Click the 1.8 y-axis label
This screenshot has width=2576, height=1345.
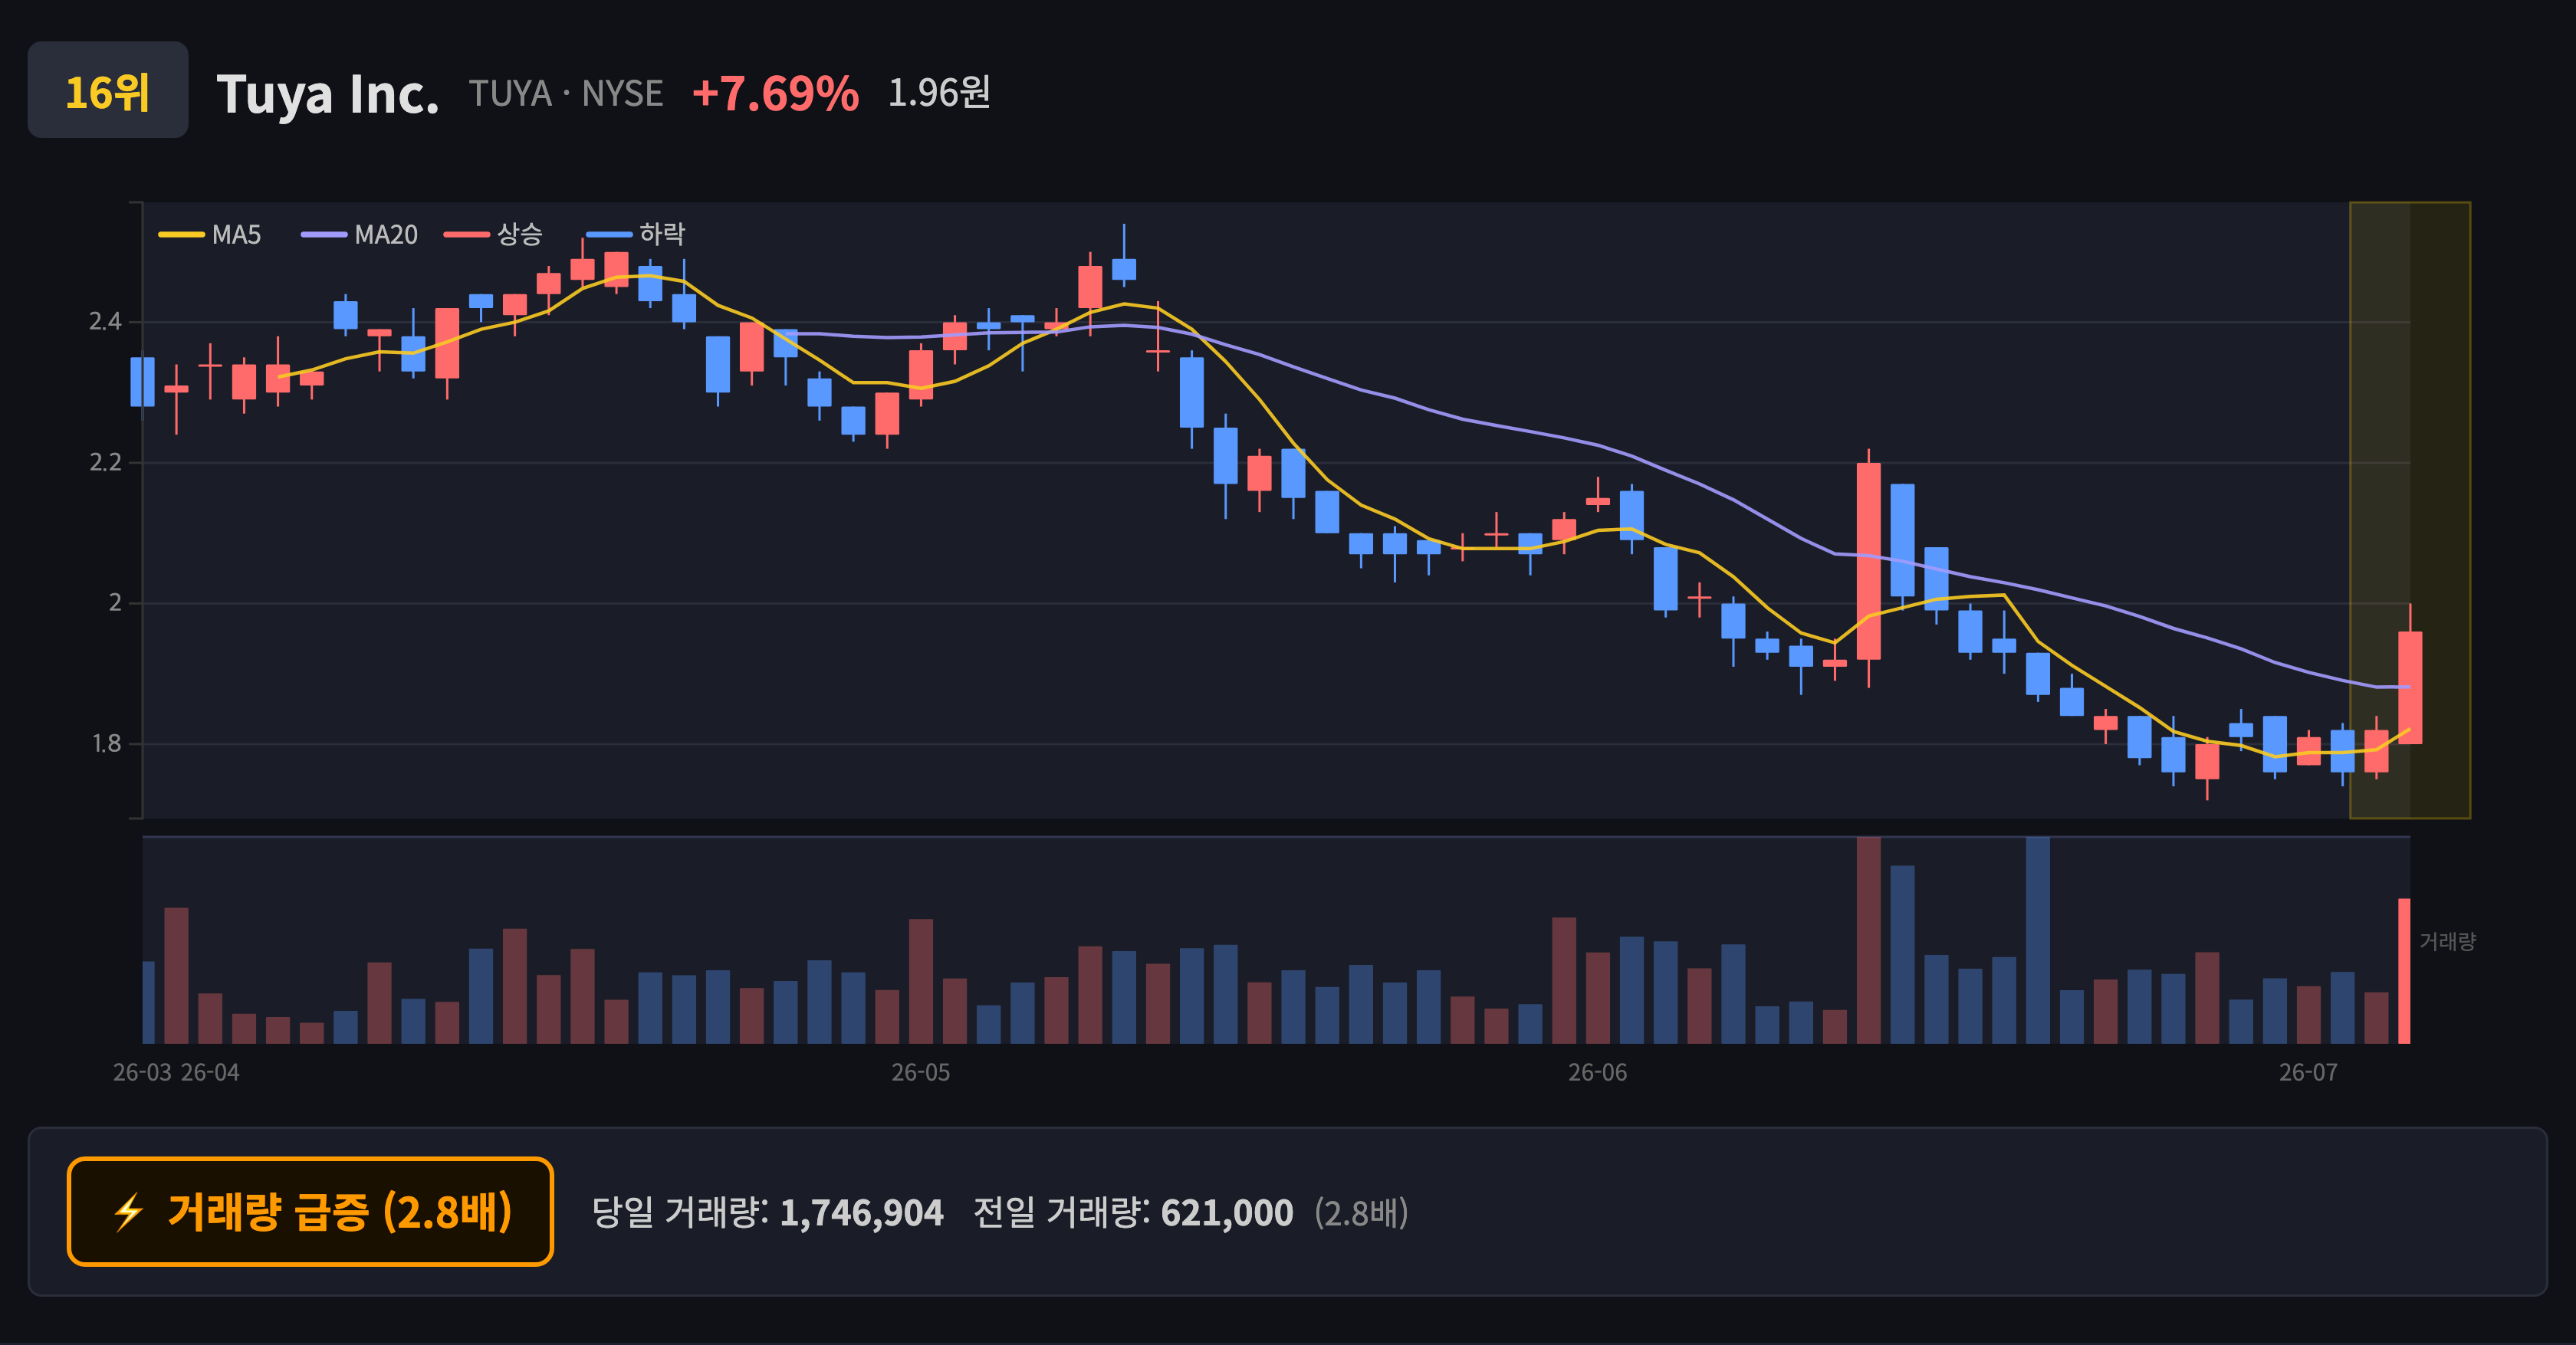pyautogui.click(x=106, y=743)
